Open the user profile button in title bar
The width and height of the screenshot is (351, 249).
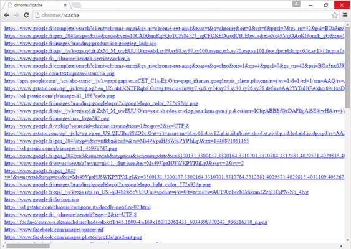pyautogui.click(x=296, y=4)
